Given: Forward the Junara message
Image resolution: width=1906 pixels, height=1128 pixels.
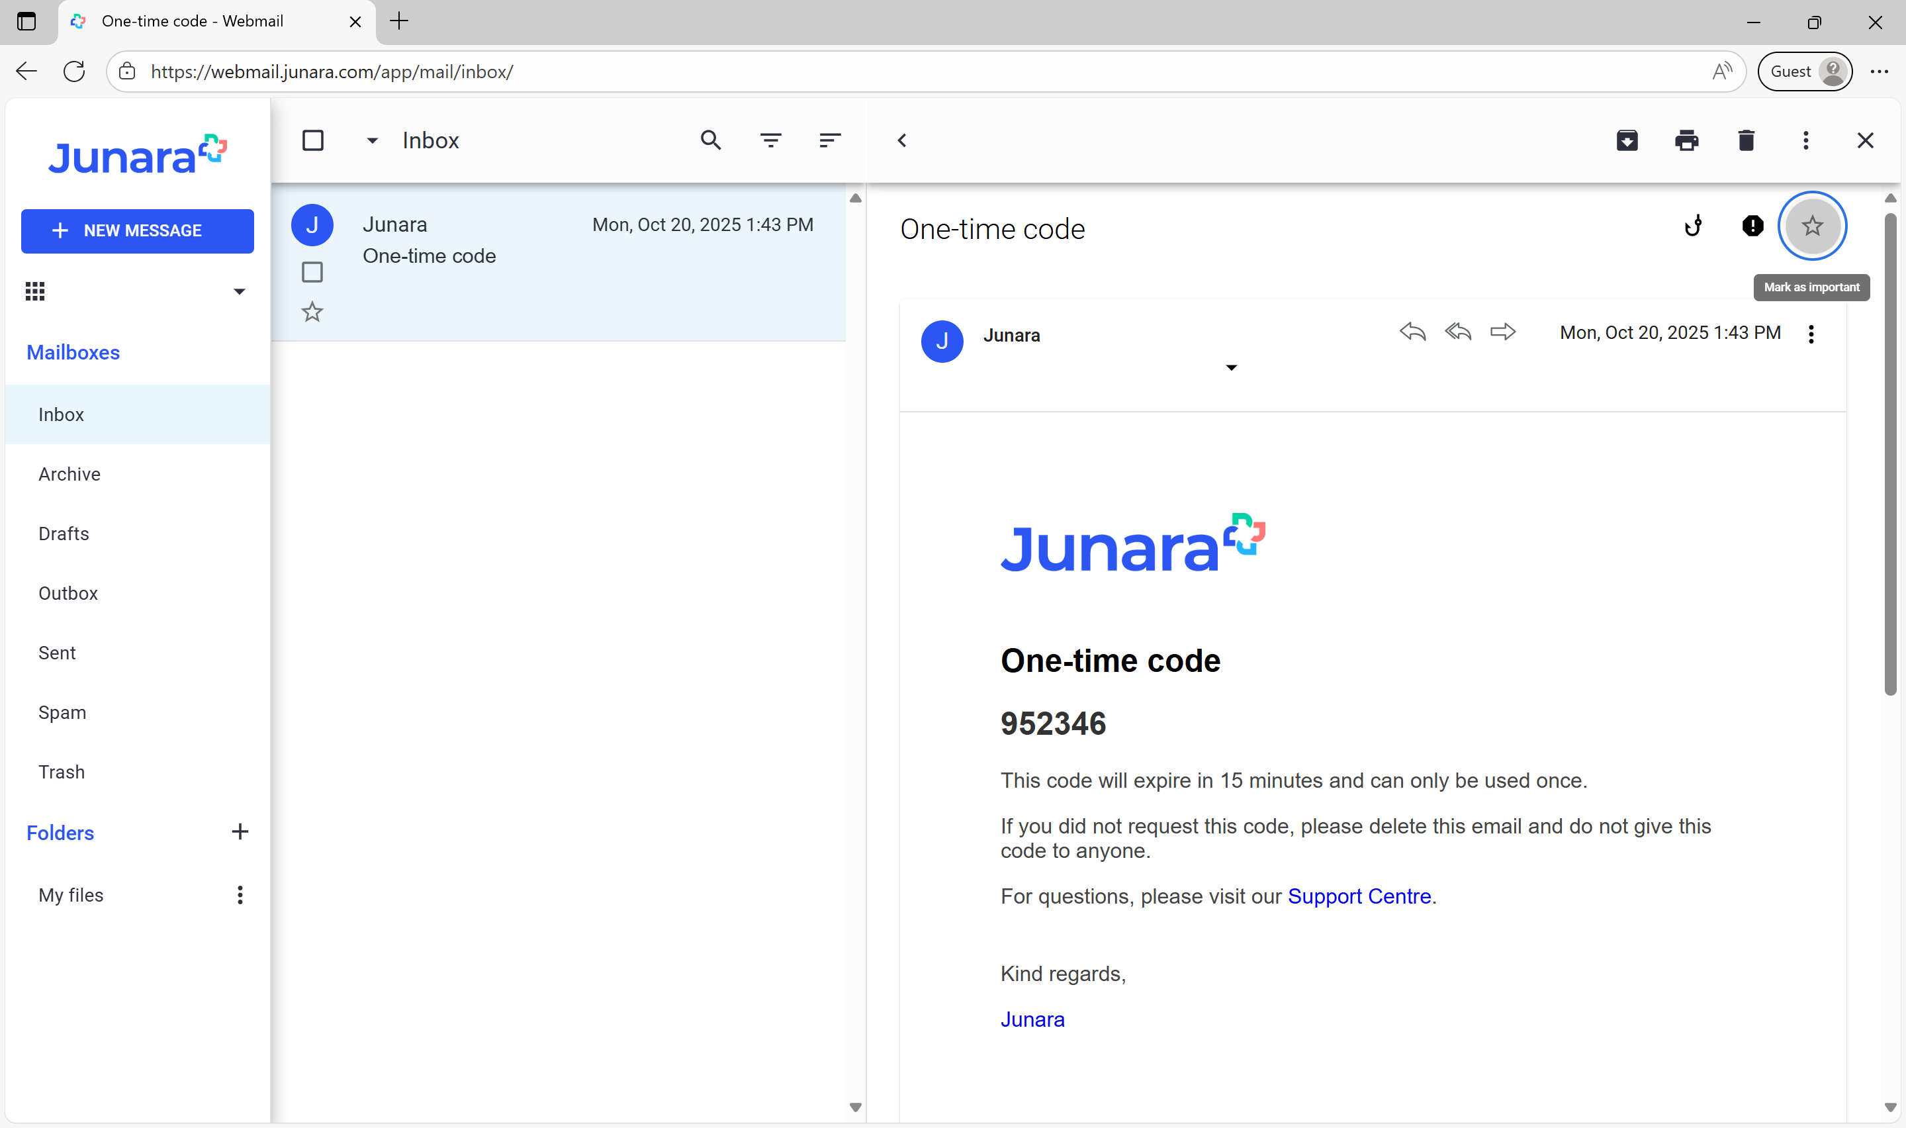Looking at the screenshot, I should (1502, 332).
